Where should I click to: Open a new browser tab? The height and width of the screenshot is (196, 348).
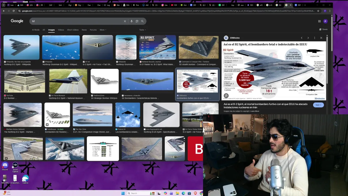click(305, 5)
